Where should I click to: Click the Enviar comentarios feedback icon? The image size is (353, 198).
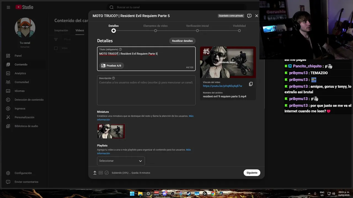[x=8, y=182]
